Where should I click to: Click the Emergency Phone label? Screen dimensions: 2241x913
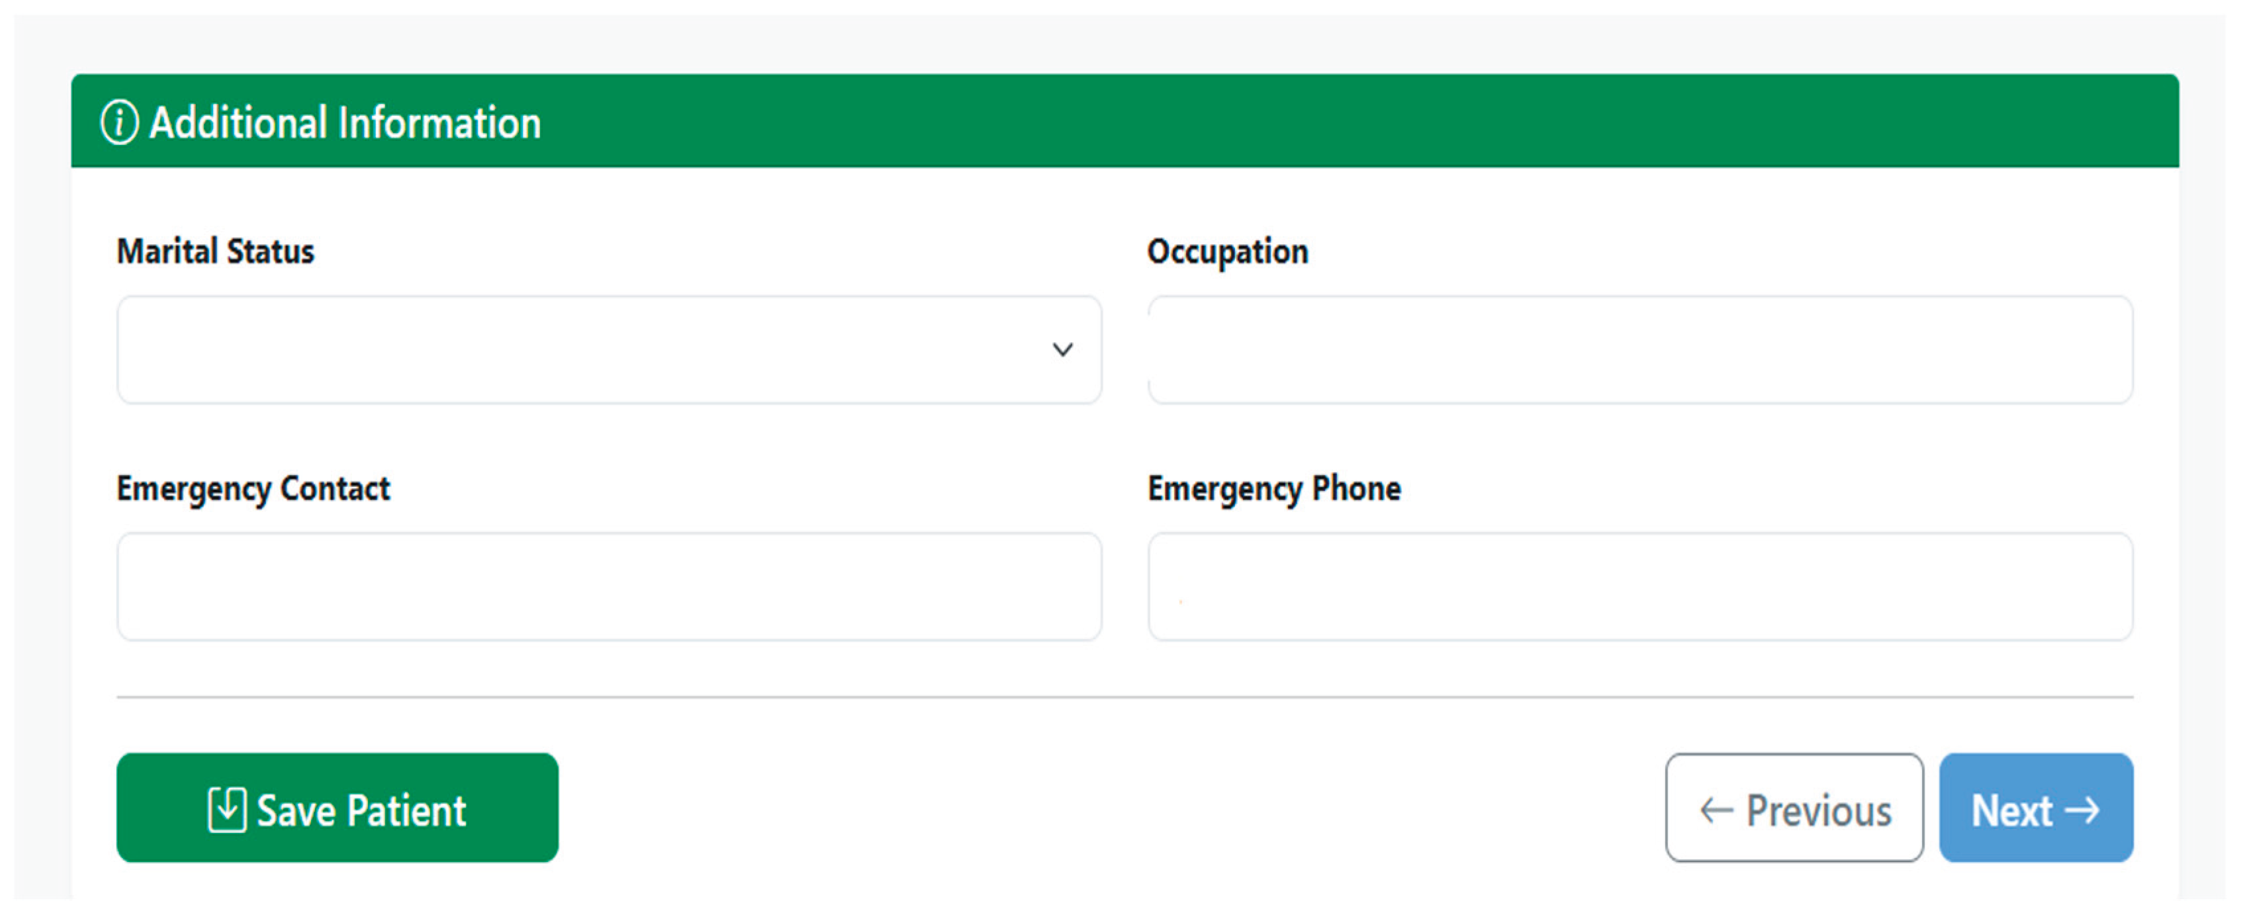point(1273,489)
